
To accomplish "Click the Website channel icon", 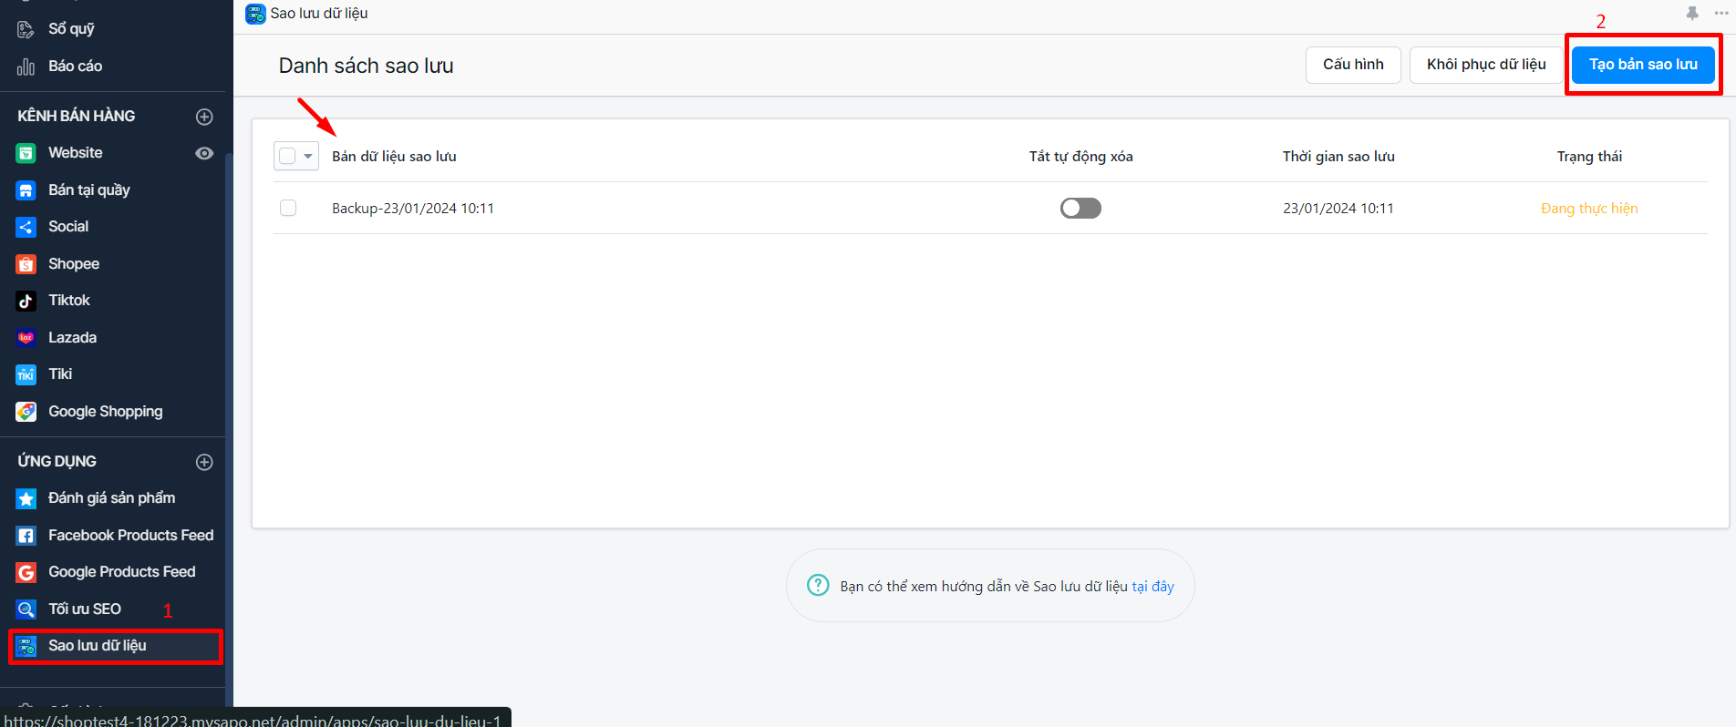I will [26, 153].
